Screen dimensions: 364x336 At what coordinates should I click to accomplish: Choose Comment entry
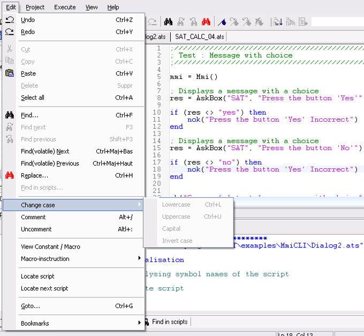point(73,217)
